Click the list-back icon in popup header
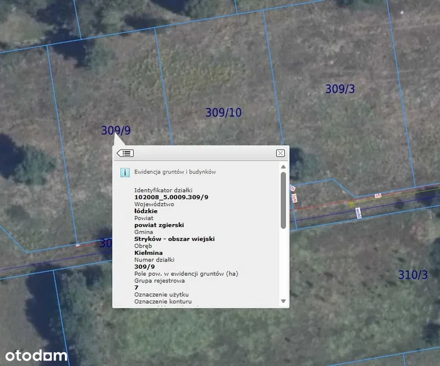This screenshot has width=440, height=366. (125, 153)
